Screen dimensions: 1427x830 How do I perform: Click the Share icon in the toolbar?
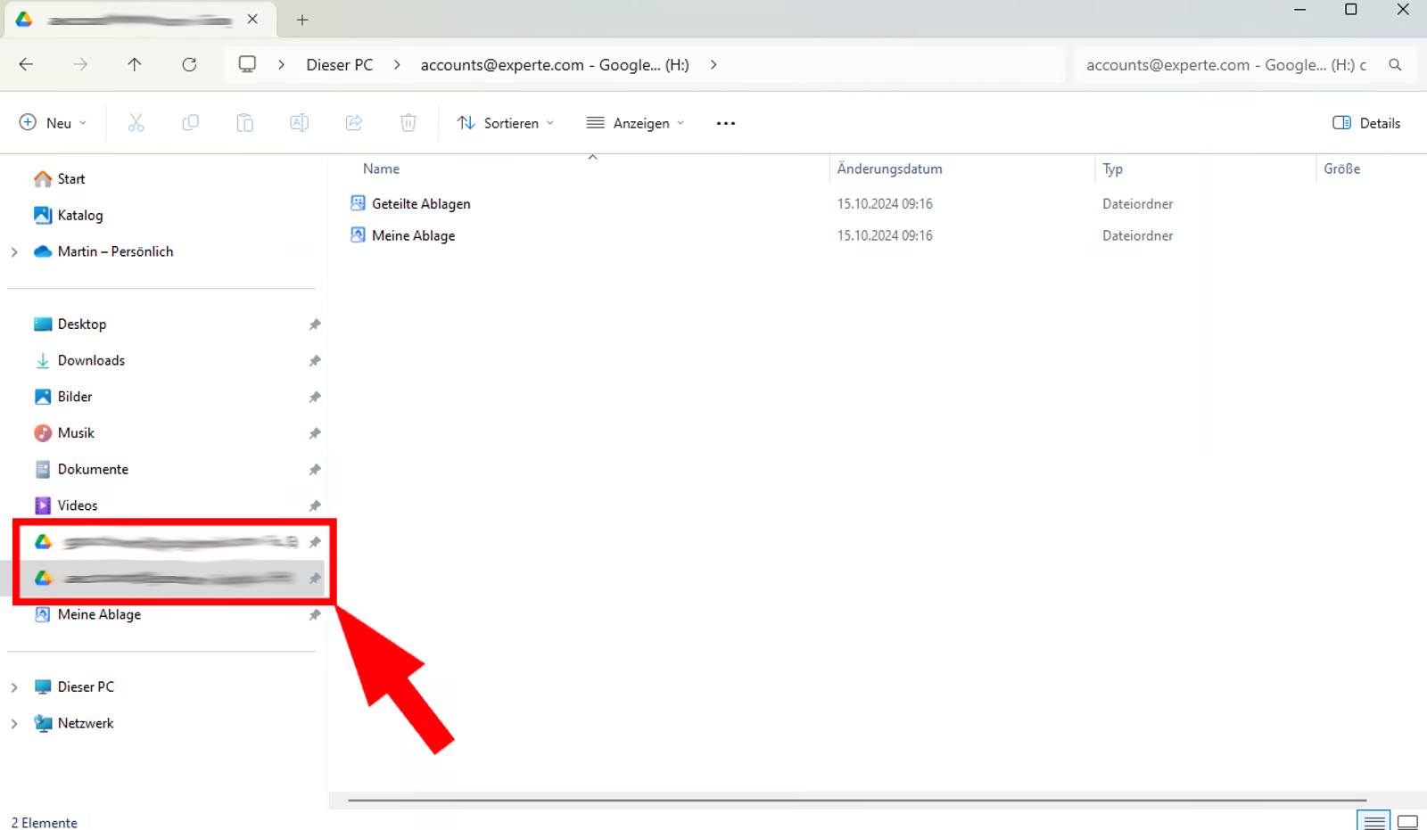(353, 122)
